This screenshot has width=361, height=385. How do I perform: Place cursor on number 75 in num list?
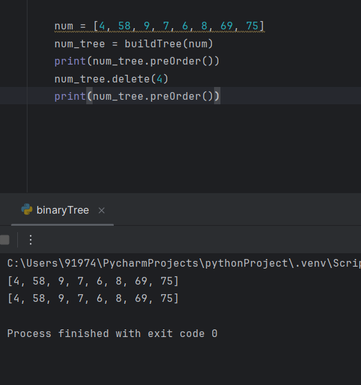(252, 26)
